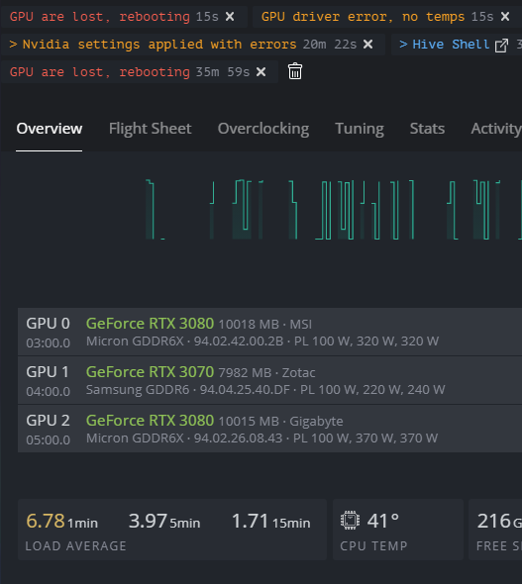Switch to the Flight Sheet tab
Image resolution: width=522 pixels, height=584 pixels.
(151, 129)
